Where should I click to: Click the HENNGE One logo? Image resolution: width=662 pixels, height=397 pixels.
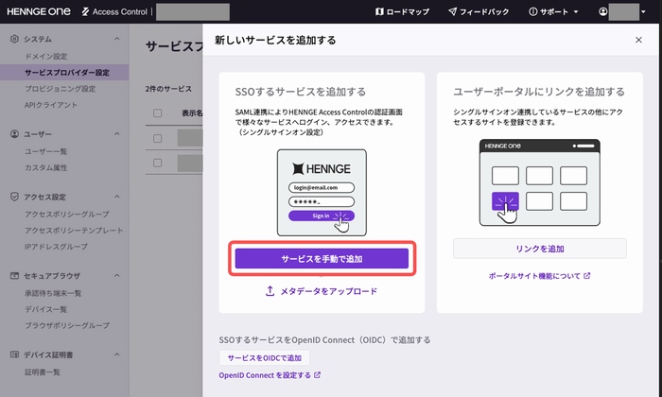(x=39, y=11)
